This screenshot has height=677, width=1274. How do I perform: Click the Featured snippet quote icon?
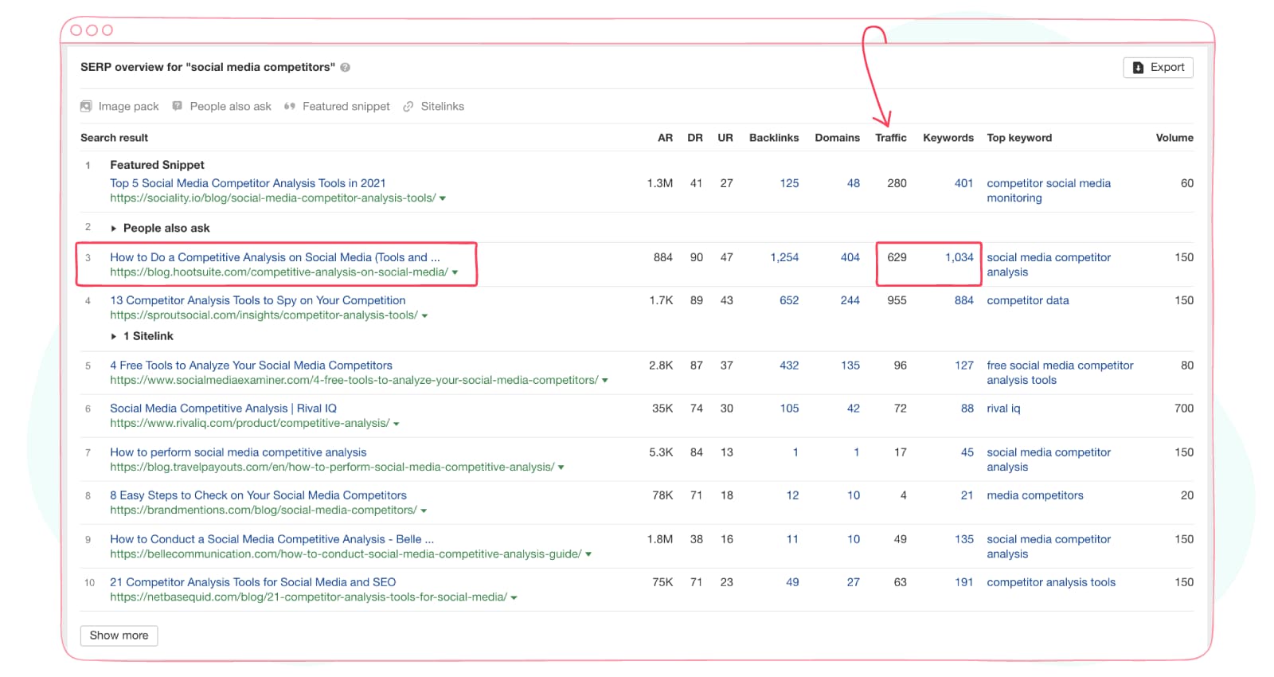(x=290, y=107)
